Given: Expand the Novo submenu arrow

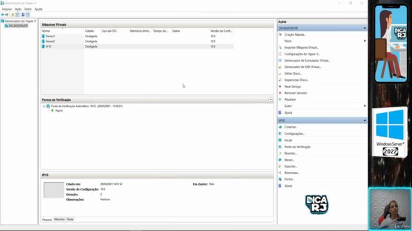Looking at the screenshot, I should [365, 41].
